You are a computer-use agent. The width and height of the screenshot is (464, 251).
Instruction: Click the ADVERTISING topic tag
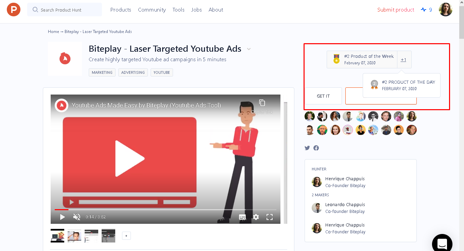[x=133, y=72]
